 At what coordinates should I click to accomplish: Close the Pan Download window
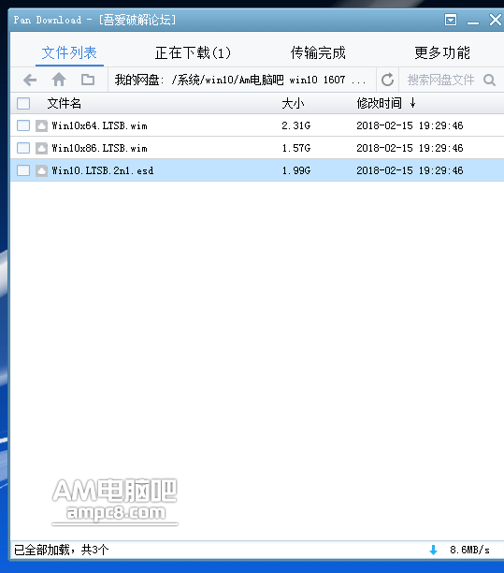pyautogui.click(x=496, y=20)
